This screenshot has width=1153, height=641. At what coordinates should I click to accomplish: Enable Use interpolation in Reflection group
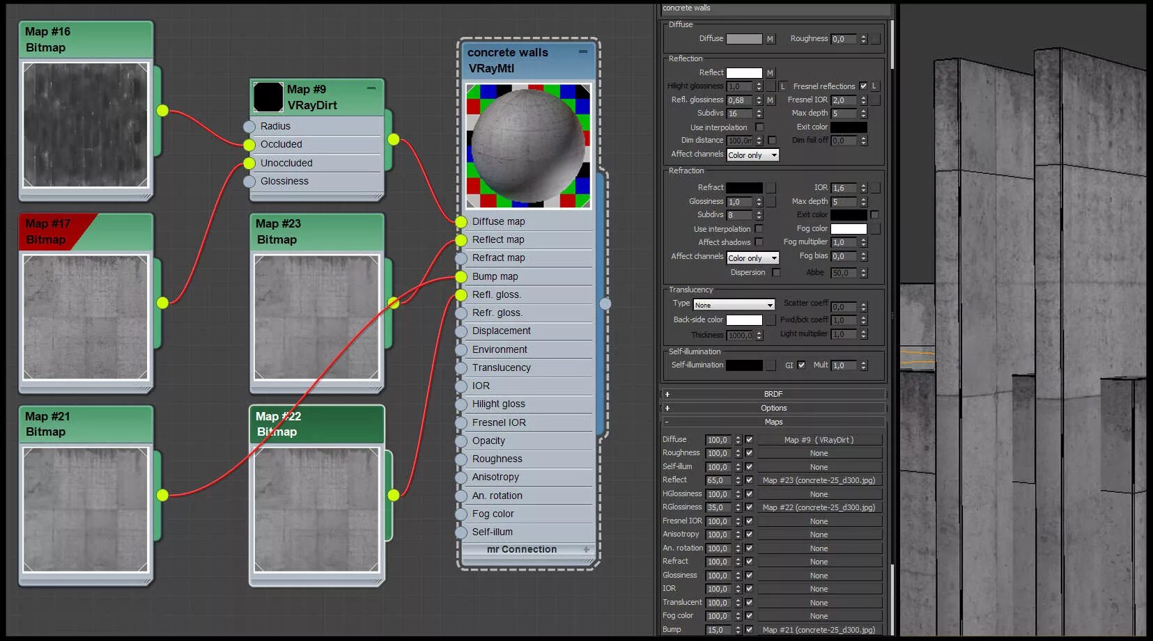click(759, 127)
